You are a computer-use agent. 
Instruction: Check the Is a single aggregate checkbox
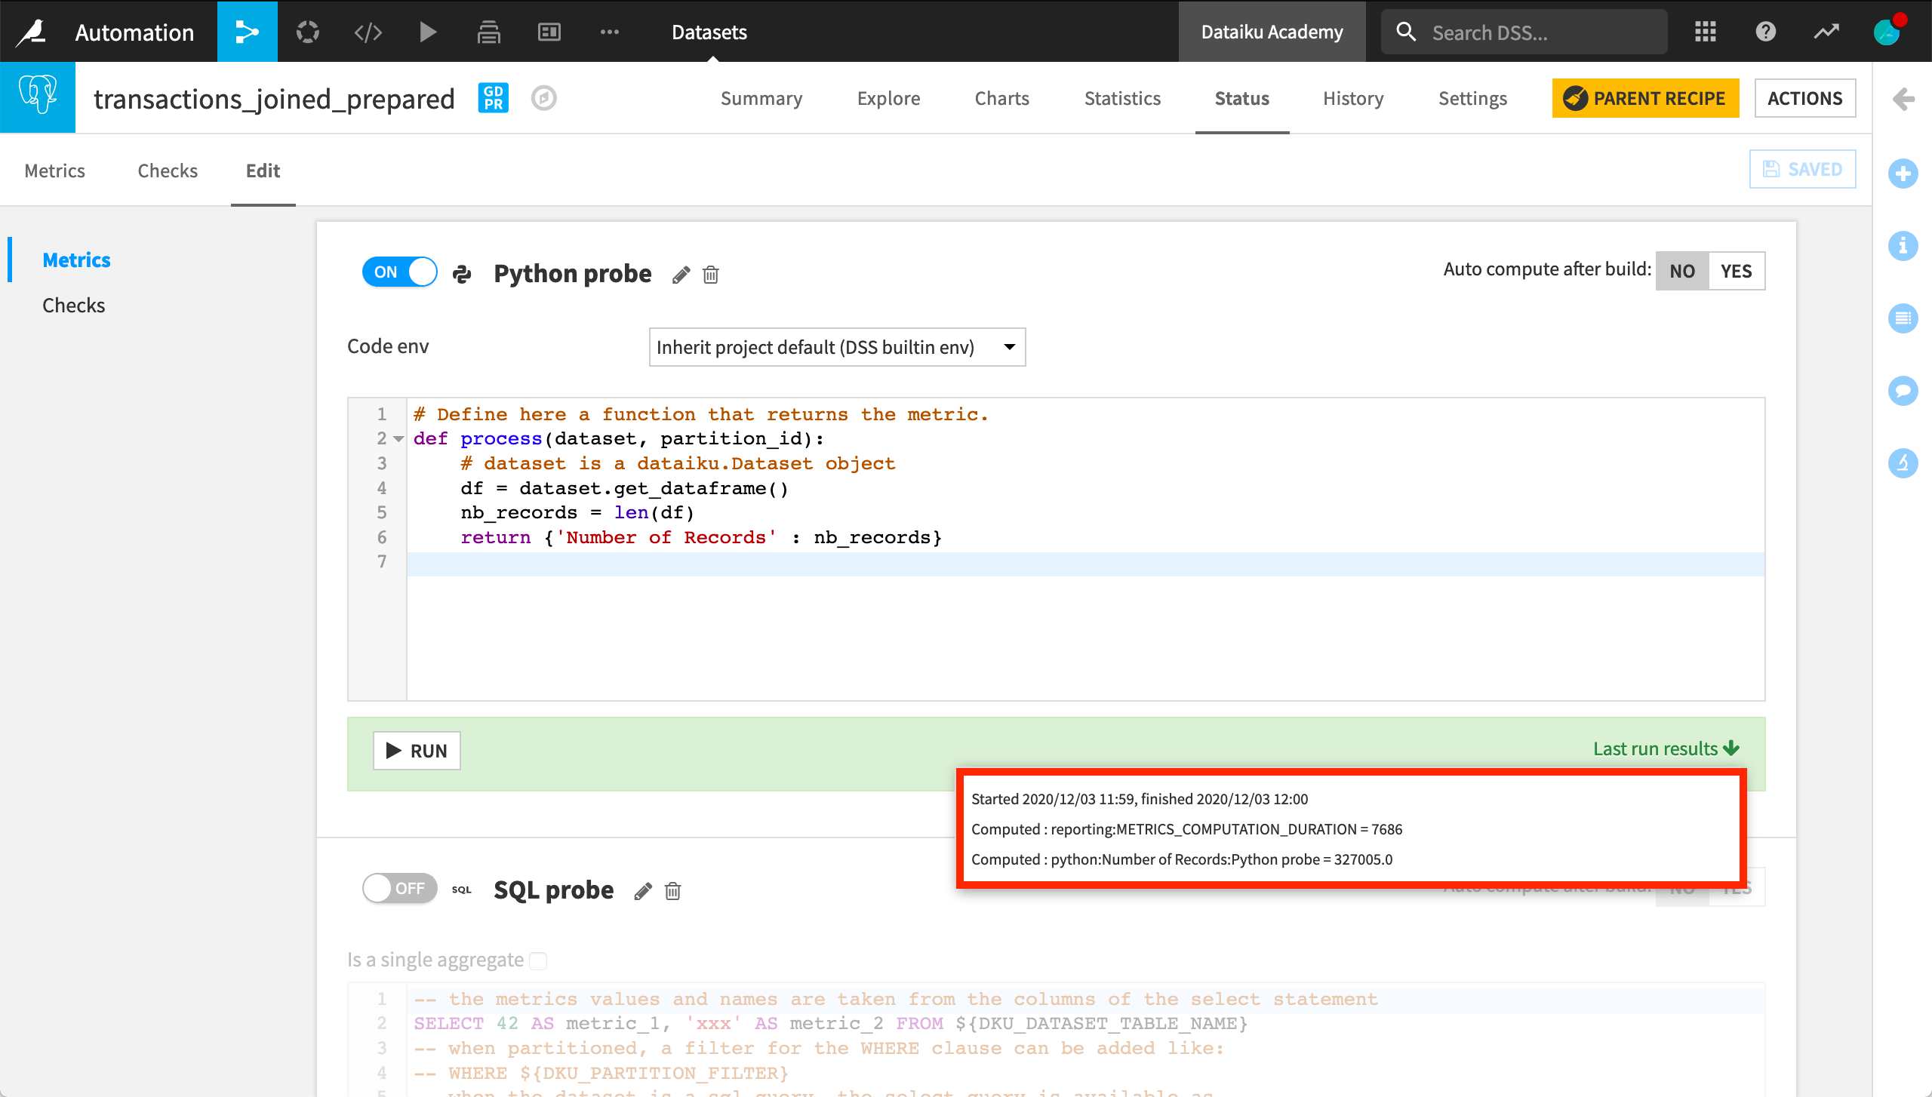click(x=538, y=960)
